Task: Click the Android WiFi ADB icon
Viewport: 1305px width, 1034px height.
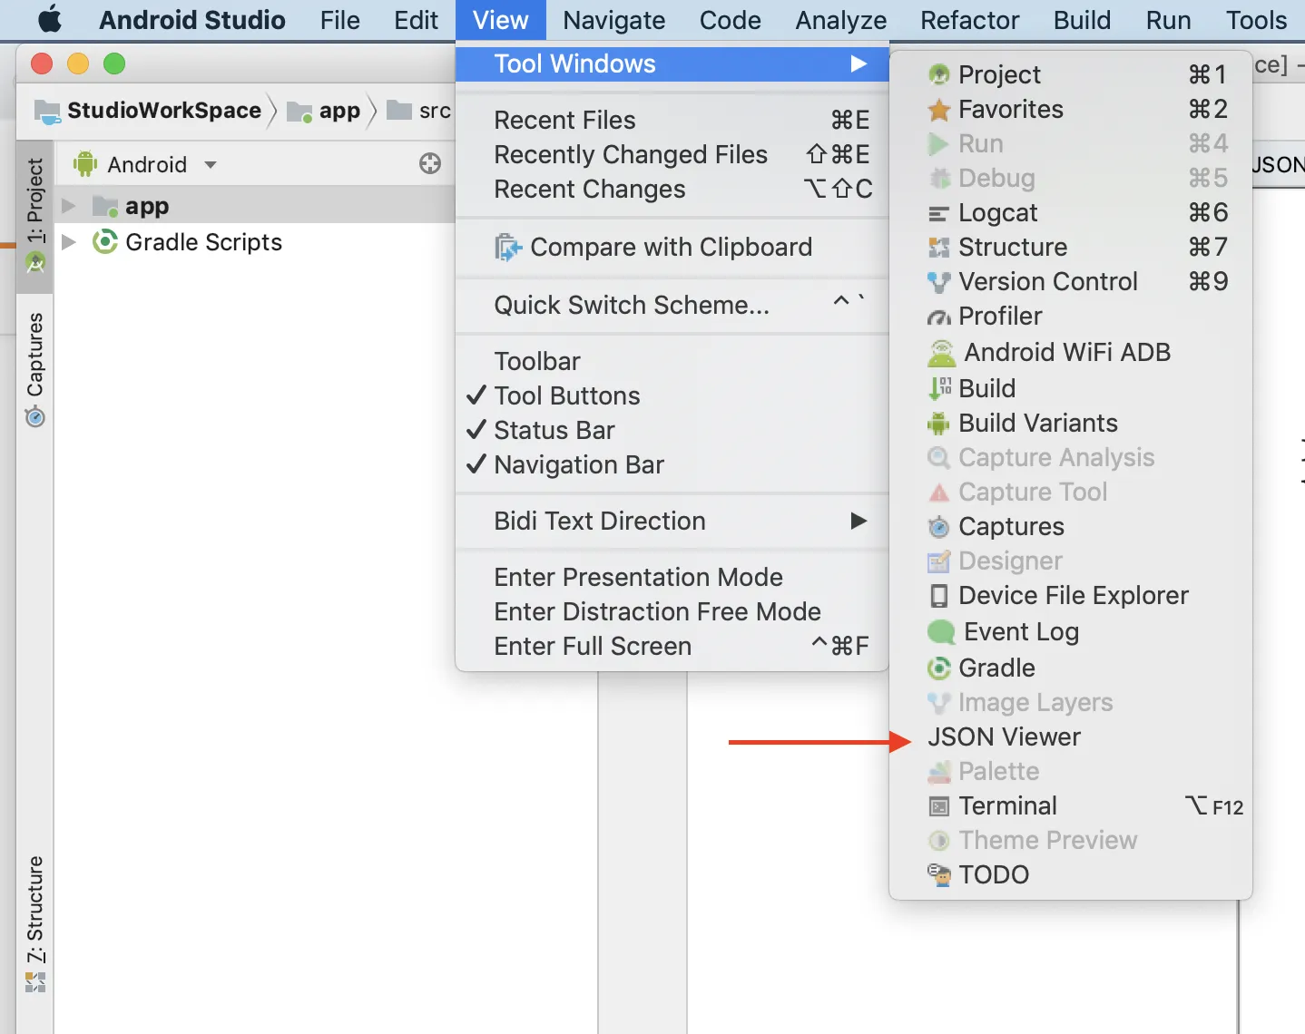Action: pos(941,353)
